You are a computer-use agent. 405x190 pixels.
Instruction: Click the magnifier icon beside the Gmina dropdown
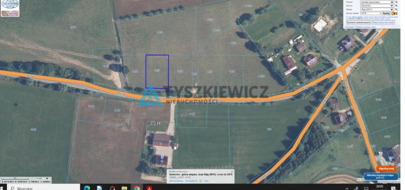pyautogui.click(x=396, y=6)
